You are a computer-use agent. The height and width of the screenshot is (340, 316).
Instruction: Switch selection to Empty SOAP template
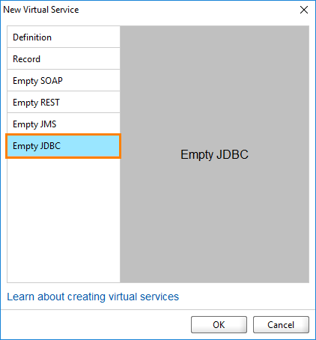64,80
